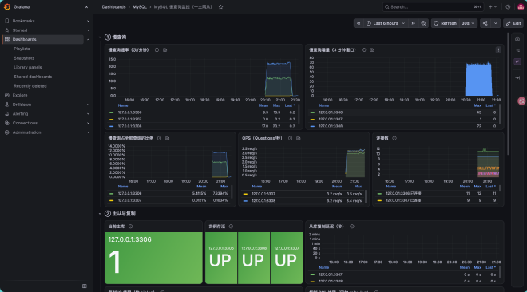Toggle 127.0.0.1:3306 series in 慢查询速率 legend
This screenshot has height=292, width=527.
[129, 112]
